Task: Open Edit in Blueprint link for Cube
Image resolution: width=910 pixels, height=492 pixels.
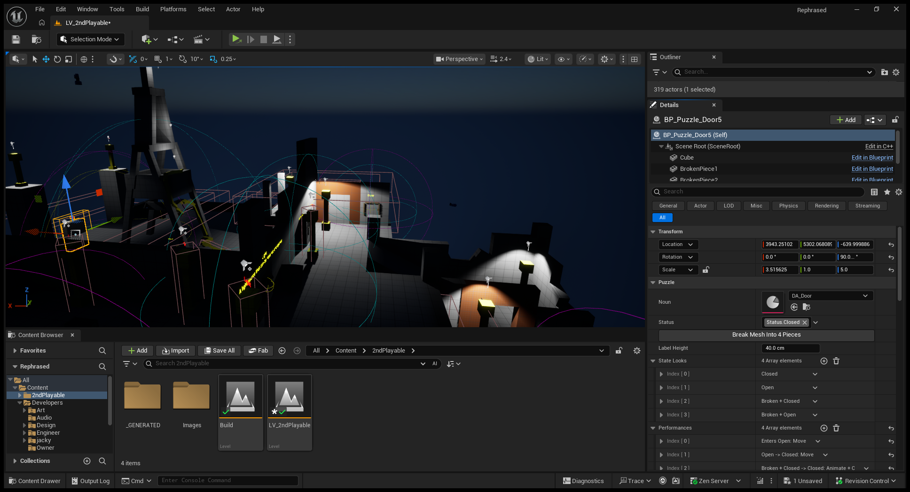Action: point(872,158)
